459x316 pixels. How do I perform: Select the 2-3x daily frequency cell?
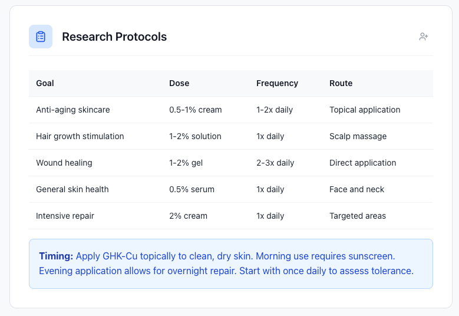(x=275, y=163)
